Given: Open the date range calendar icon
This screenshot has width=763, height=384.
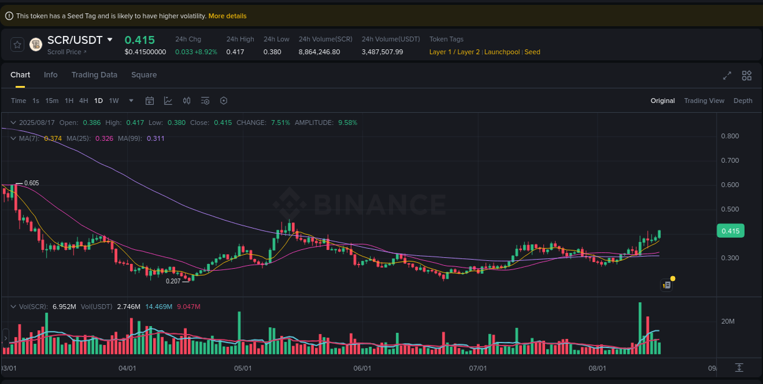Looking at the screenshot, I should click(x=150, y=101).
